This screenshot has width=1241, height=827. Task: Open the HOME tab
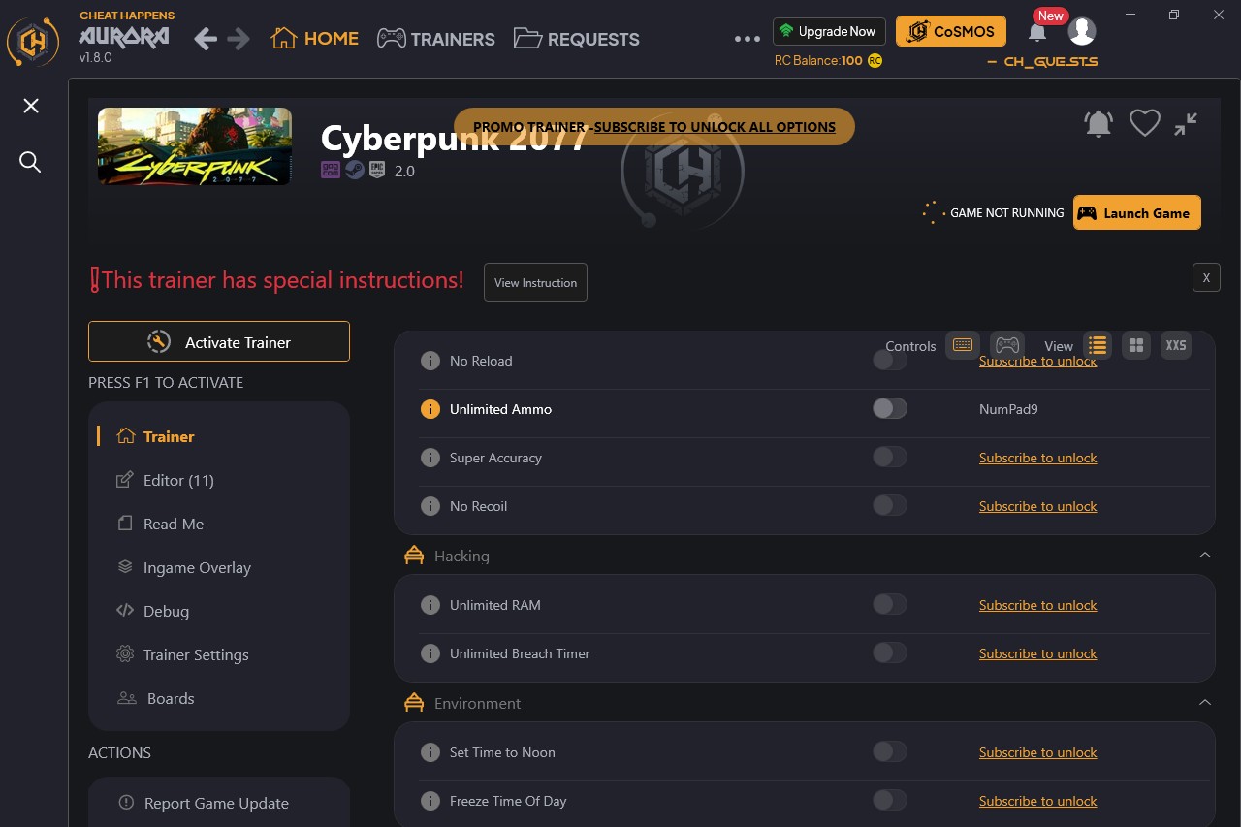pos(315,39)
